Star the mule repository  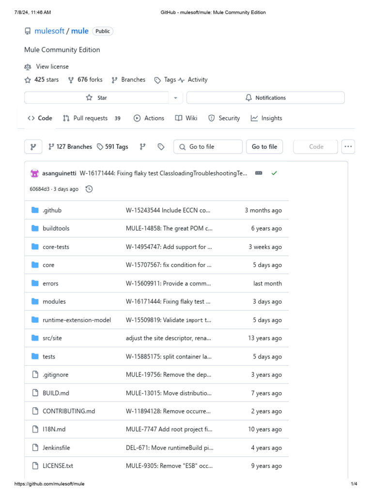96,98
